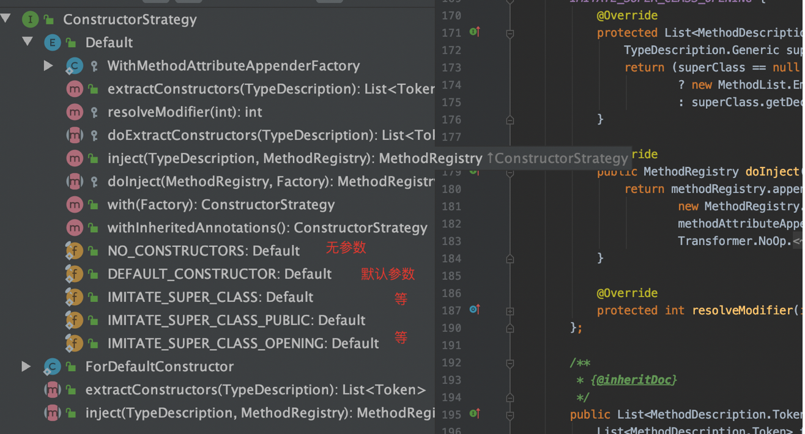Expand the WithMethodAttributeAppenderFactory class node
This screenshot has height=434, width=805.
pyautogui.click(x=48, y=65)
